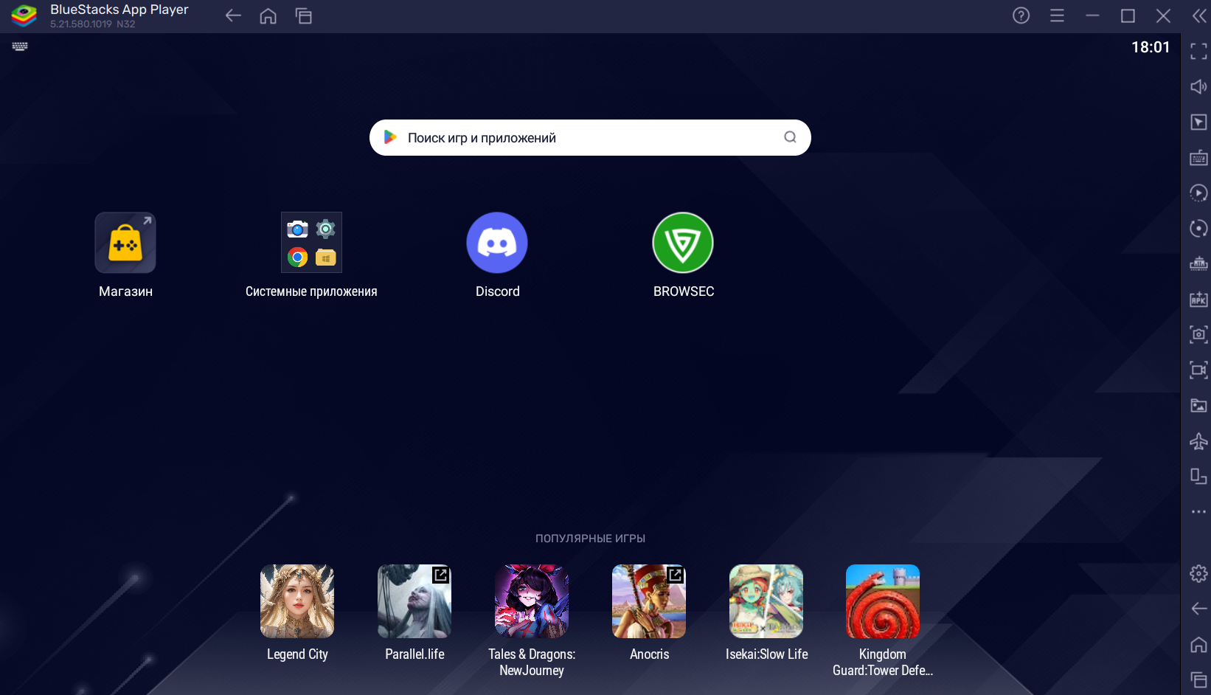Open the media folder icon in sidebar
This screenshot has height=695, width=1211.
(x=1199, y=405)
